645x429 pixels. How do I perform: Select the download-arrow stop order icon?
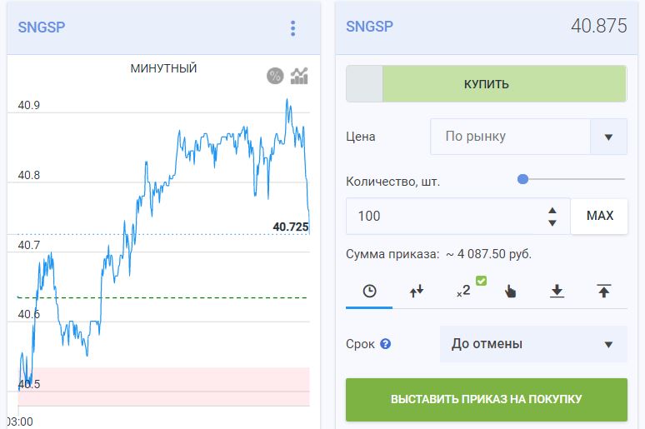(x=557, y=292)
